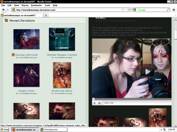The image size is (177, 132).
Task: Click the Michelle Monique YouTube title link
Action: (x=62, y=55)
